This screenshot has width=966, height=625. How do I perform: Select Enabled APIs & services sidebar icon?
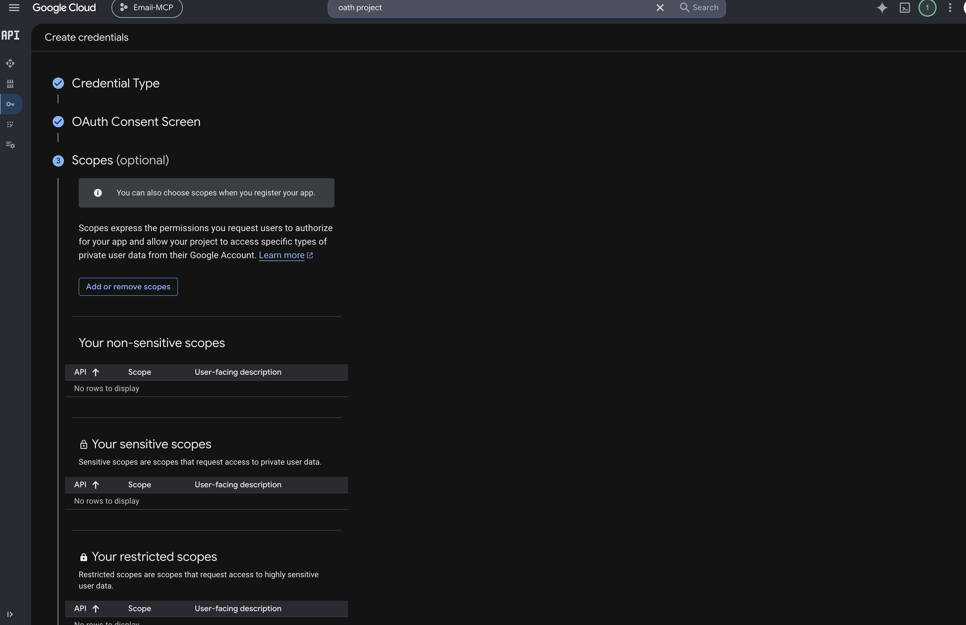coord(10,63)
